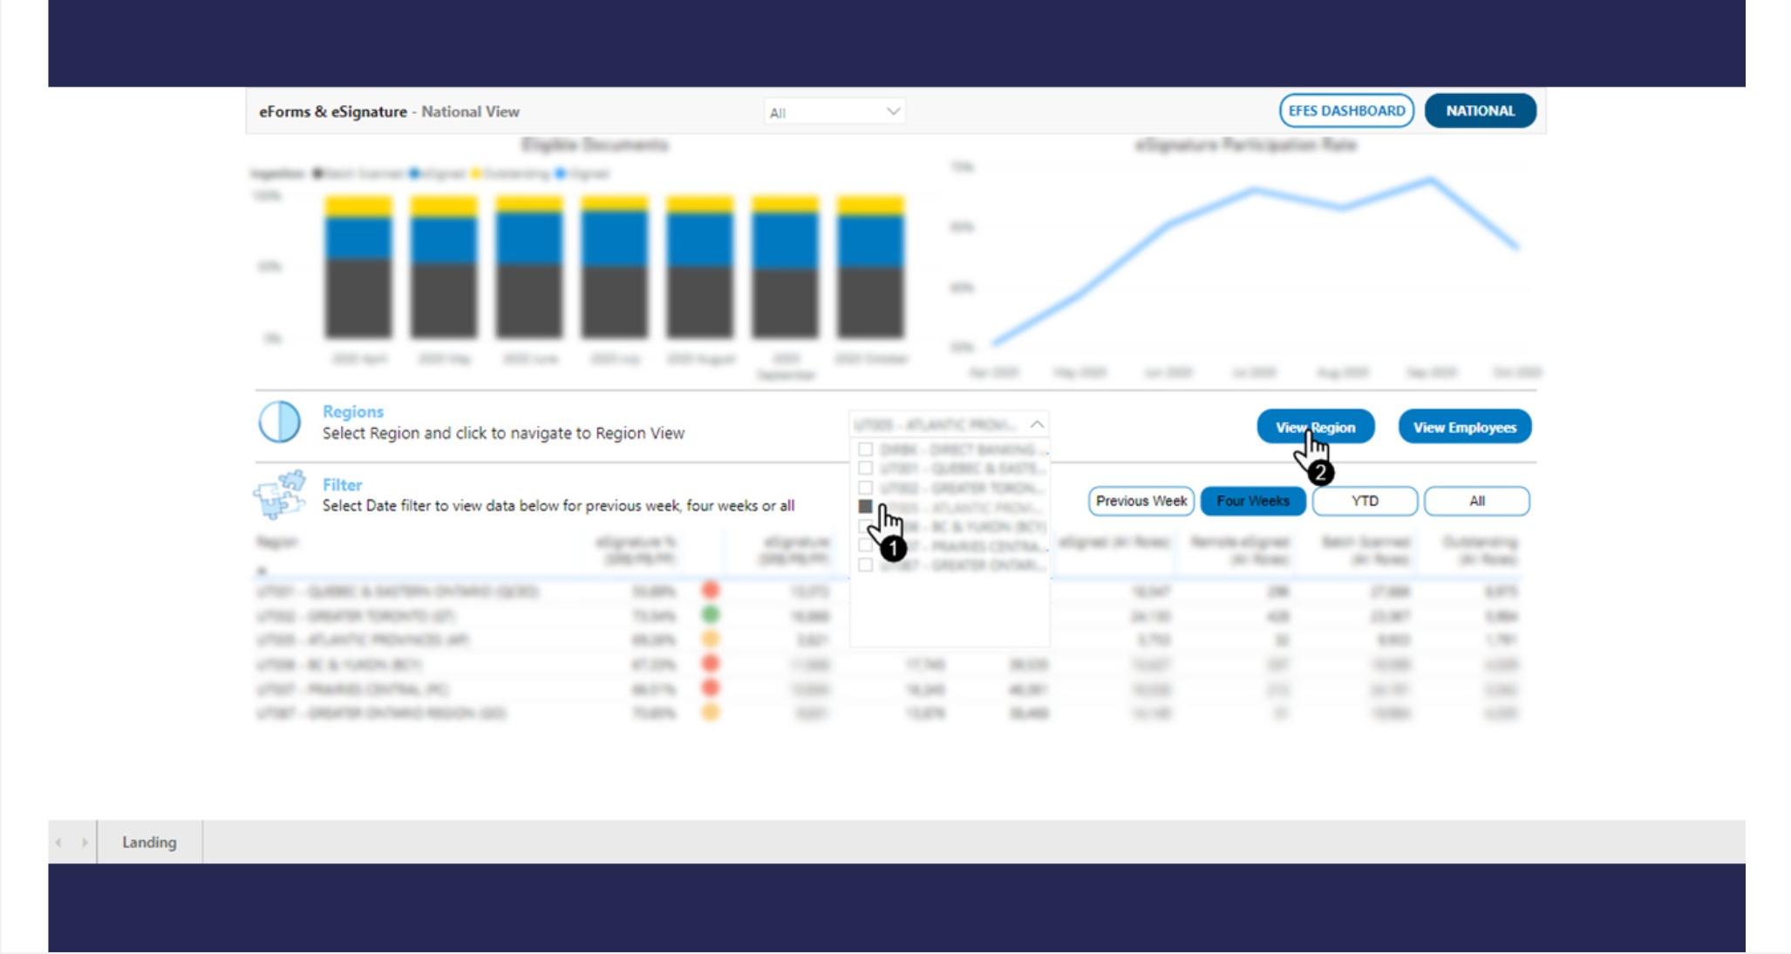Uncheck the selected Atlantic Provinces checkbox
The height and width of the screenshot is (954, 1791).
click(x=865, y=506)
